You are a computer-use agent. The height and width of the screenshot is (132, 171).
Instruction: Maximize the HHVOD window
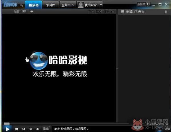click(160, 5)
